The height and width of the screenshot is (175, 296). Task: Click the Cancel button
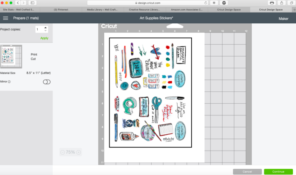(x=247, y=172)
